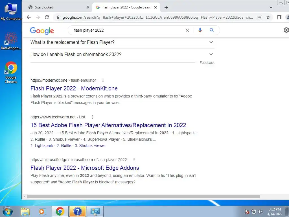This screenshot has width=289, height=217.
Task: Submit search with the magnifier icon
Action: coord(212,30)
